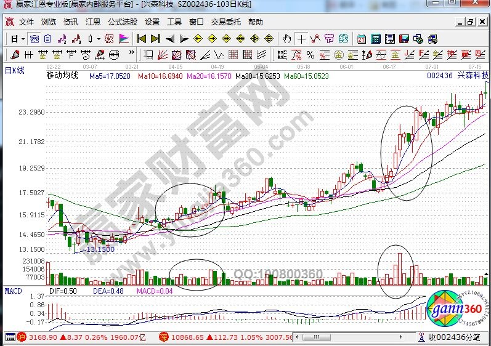Toggle the hand pan tool
The image size is (491, 346).
coord(286,38)
